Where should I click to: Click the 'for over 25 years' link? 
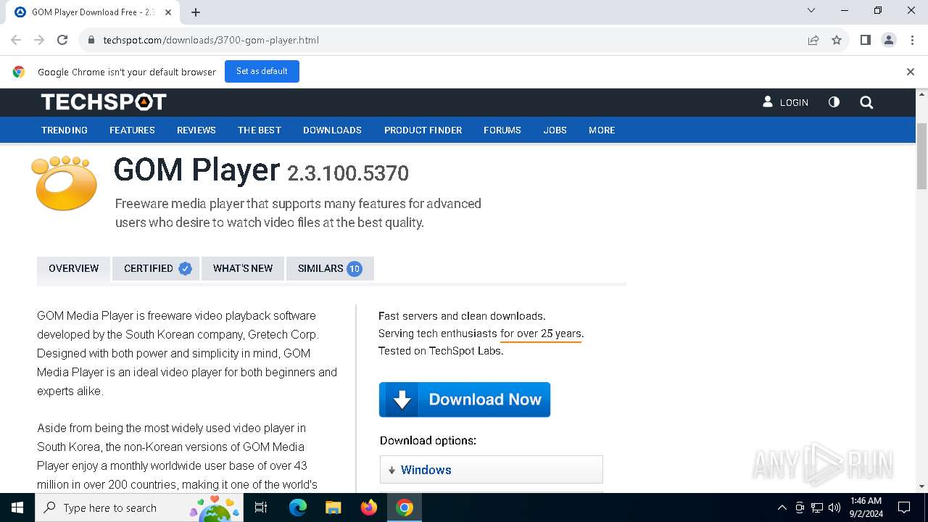[x=541, y=333]
